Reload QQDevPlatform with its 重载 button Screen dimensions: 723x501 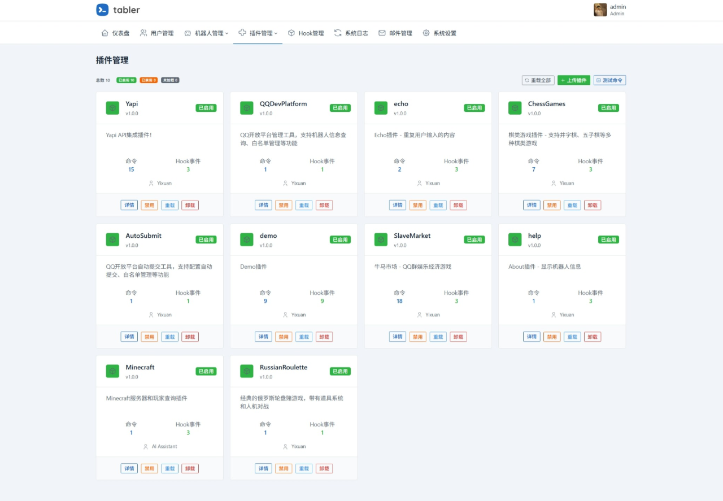(304, 205)
